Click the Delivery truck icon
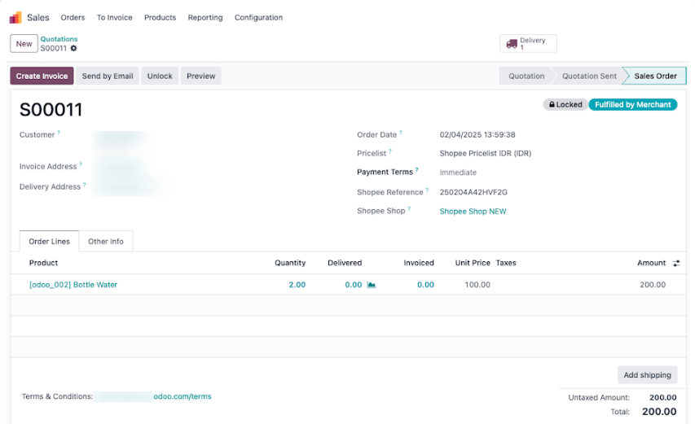Screen dimensions: 695x424 pyautogui.click(x=512, y=44)
